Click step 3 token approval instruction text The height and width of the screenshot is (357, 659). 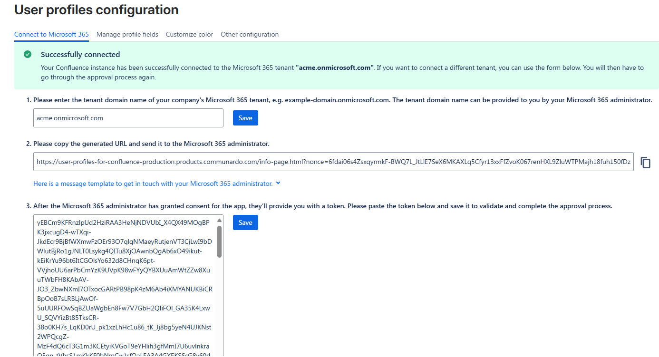click(322, 206)
